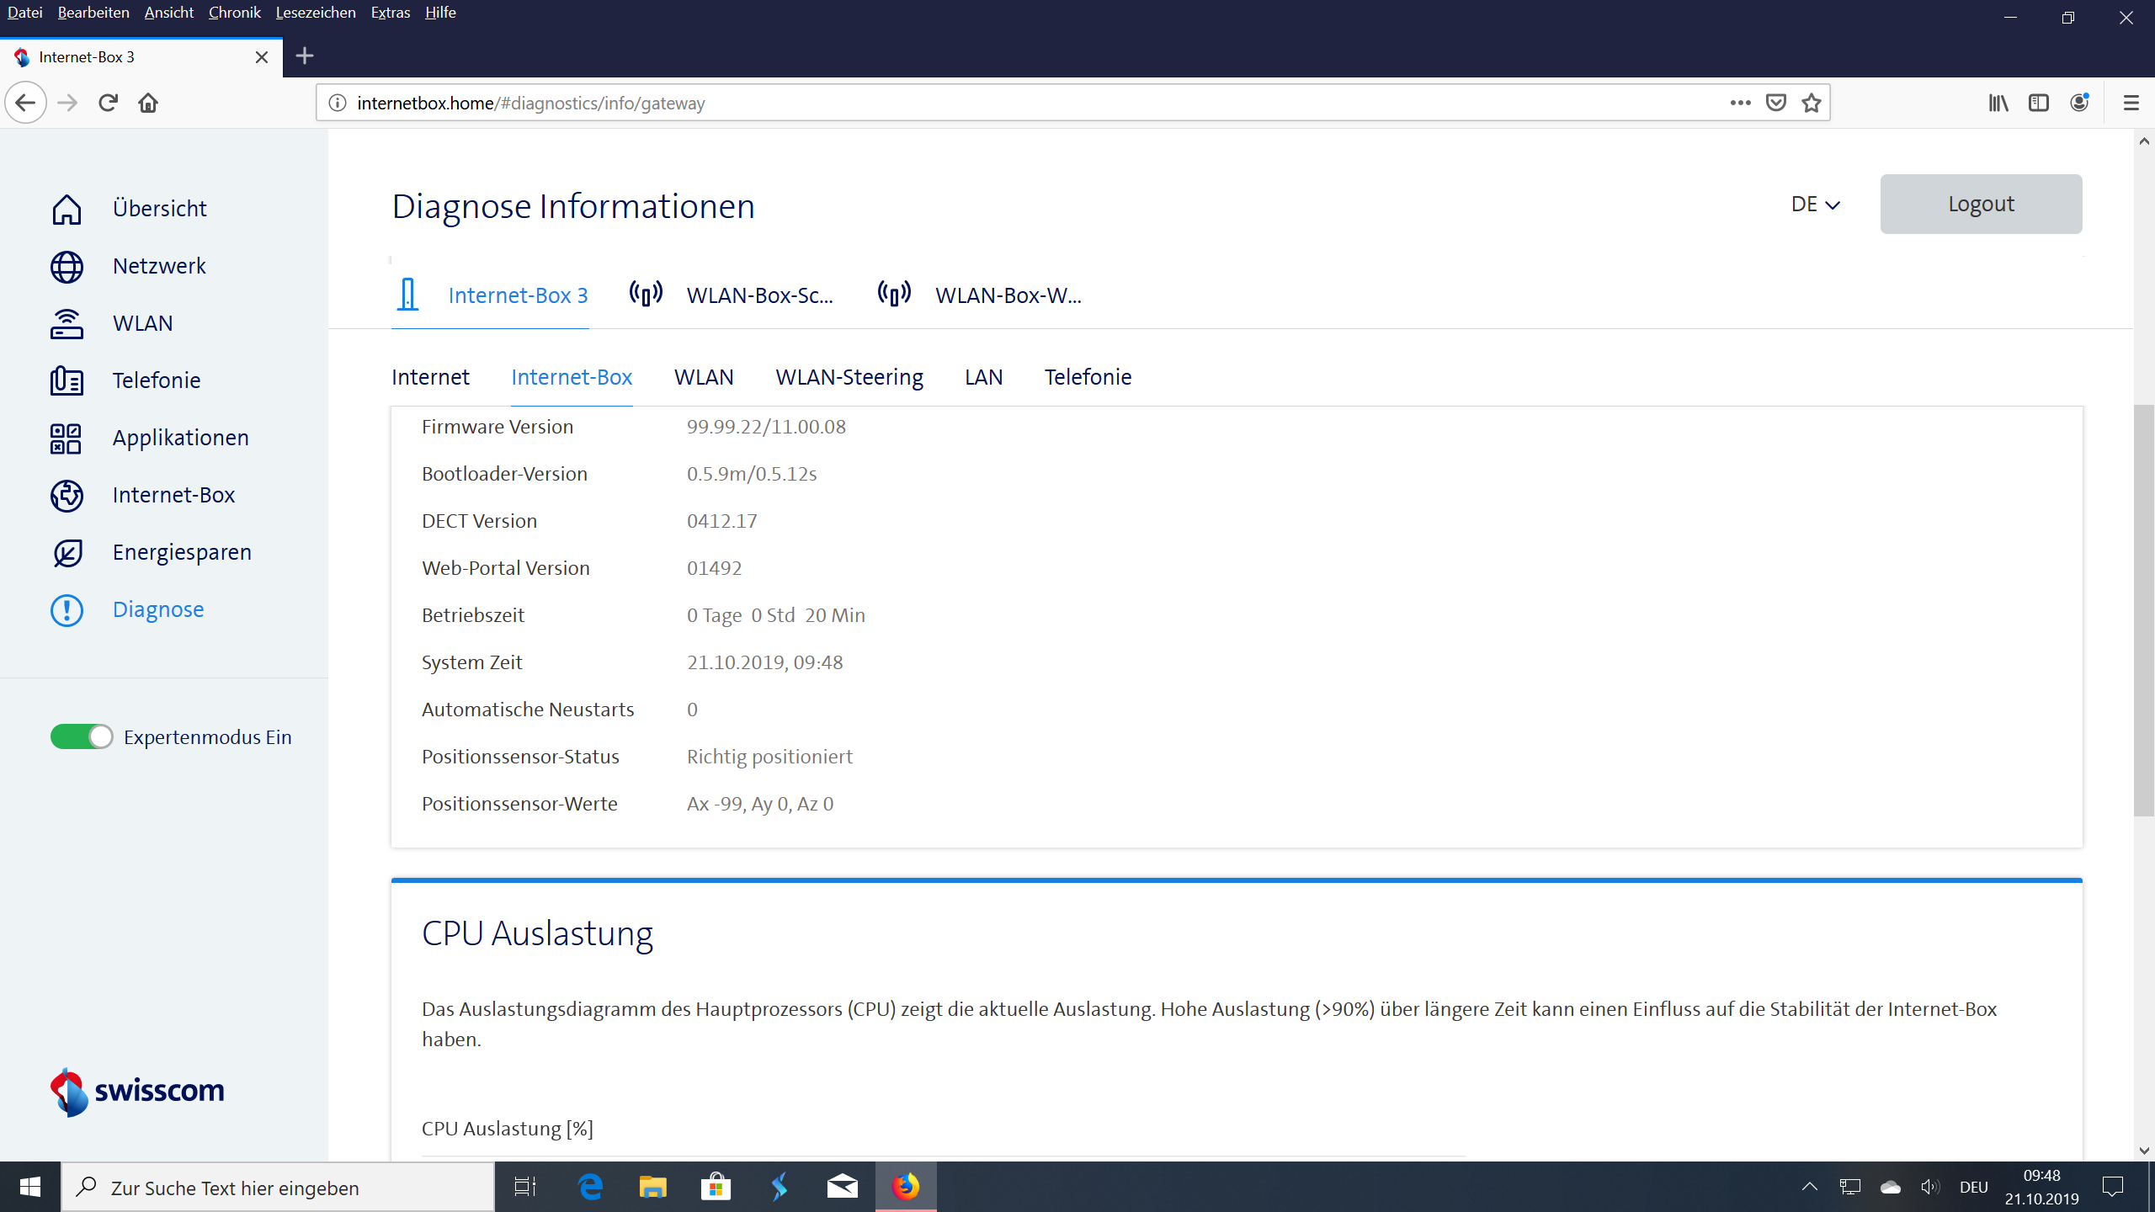Open the Telefonie sidebar icon
This screenshot has width=2155, height=1212.
point(66,380)
